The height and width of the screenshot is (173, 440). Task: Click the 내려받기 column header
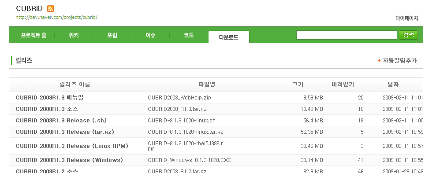click(343, 85)
